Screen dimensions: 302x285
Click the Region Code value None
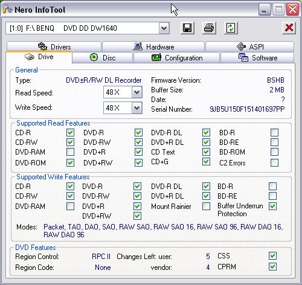[x=103, y=267]
